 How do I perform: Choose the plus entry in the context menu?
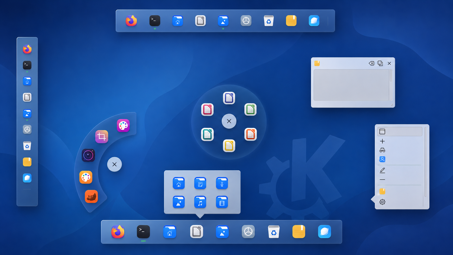382,141
